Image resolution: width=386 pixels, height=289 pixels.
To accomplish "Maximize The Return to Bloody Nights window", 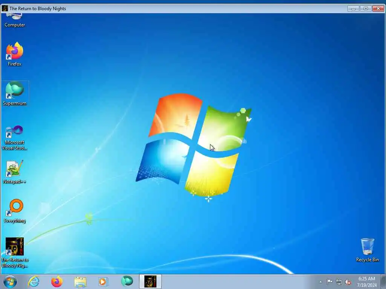I will pos(366,9).
